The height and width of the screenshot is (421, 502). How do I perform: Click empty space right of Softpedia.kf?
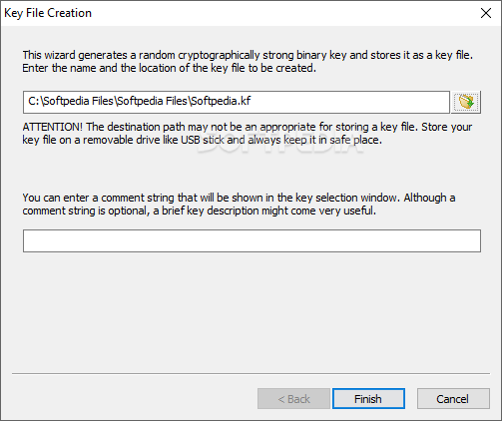tap(349, 102)
